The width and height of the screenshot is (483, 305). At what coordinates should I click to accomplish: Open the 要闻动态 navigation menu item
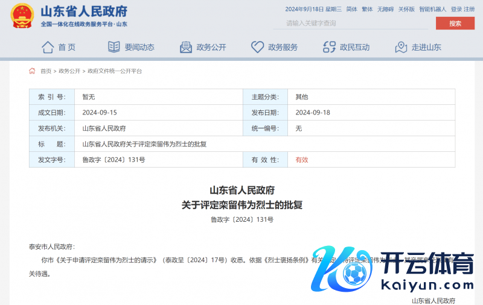(x=139, y=47)
